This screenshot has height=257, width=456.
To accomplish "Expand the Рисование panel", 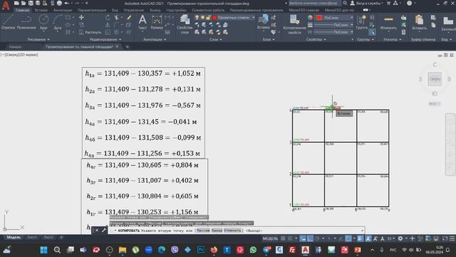I will click(x=38, y=39).
